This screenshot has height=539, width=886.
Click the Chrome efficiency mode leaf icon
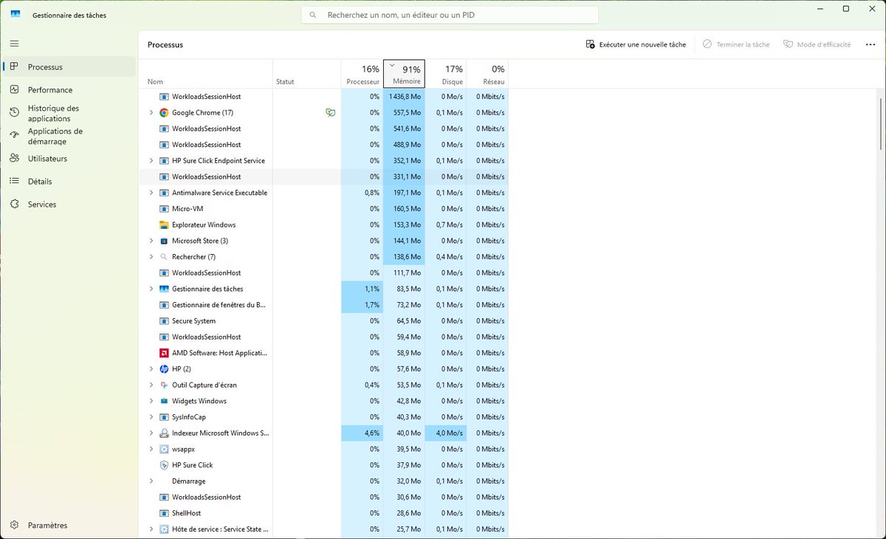tap(330, 112)
